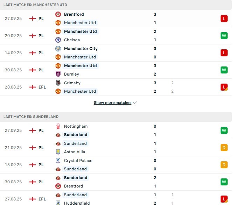Open the Brentford 3-1 loss result badge
Image resolution: width=236 pixels, height=205 pixels.
(224, 19)
